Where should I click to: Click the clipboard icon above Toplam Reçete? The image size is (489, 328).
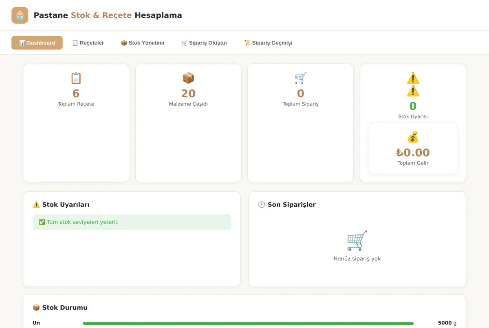pyautogui.click(x=76, y=78)
